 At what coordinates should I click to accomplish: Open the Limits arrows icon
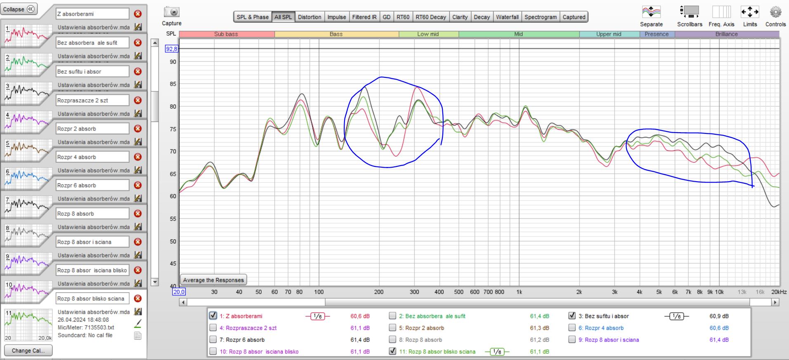point(750,12)
